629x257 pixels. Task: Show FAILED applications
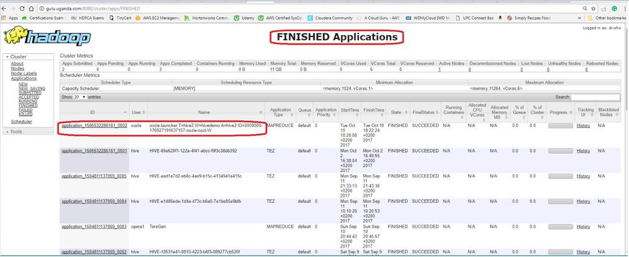[x=25, y=110]
